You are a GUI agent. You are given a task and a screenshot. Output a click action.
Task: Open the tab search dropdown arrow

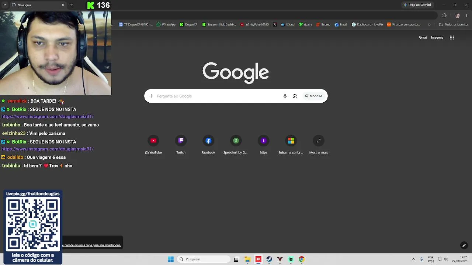click(5, 5)
